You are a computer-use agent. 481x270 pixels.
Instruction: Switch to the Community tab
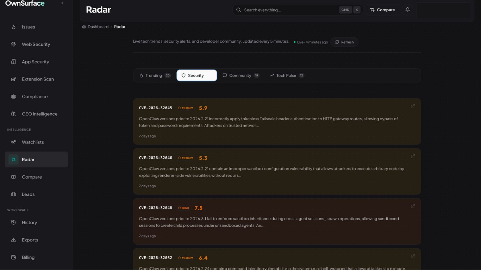(x=241, y=76)
